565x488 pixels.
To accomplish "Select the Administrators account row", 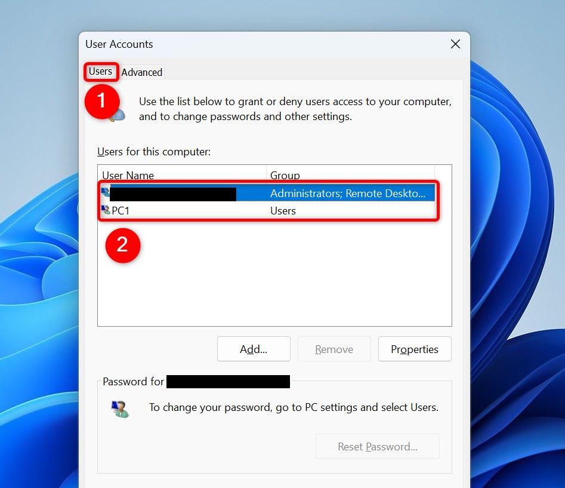I will point(239,192).
